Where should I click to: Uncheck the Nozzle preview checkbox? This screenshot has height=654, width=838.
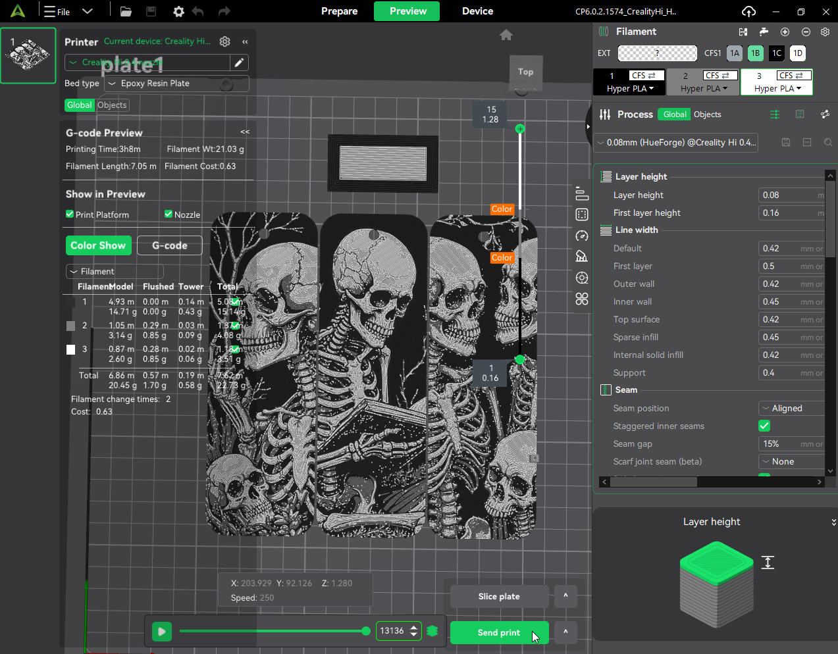pyautogui.click(x=169, y=214)
